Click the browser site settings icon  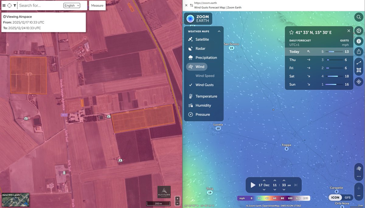pos(191,5)
